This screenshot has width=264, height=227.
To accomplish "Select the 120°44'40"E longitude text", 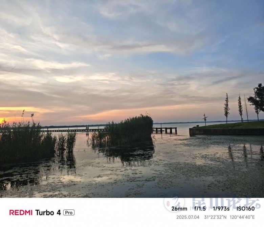I will click(x=242, y=217).
